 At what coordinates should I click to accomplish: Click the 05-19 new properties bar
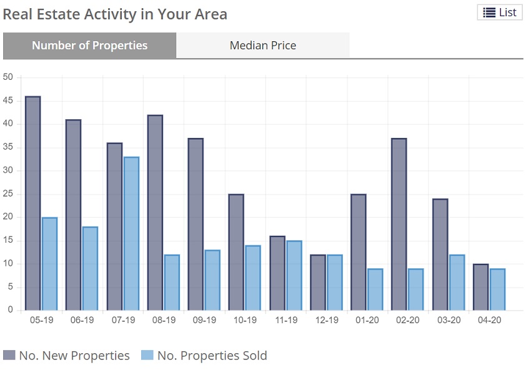(x=32, y=203)
